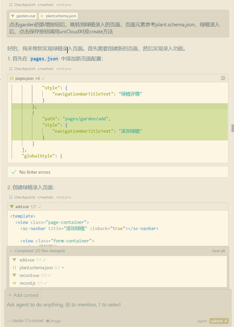Screen dimensions: 234x327
Task: Click the JS icon next to record.js
Action: [x=14, y=283]
